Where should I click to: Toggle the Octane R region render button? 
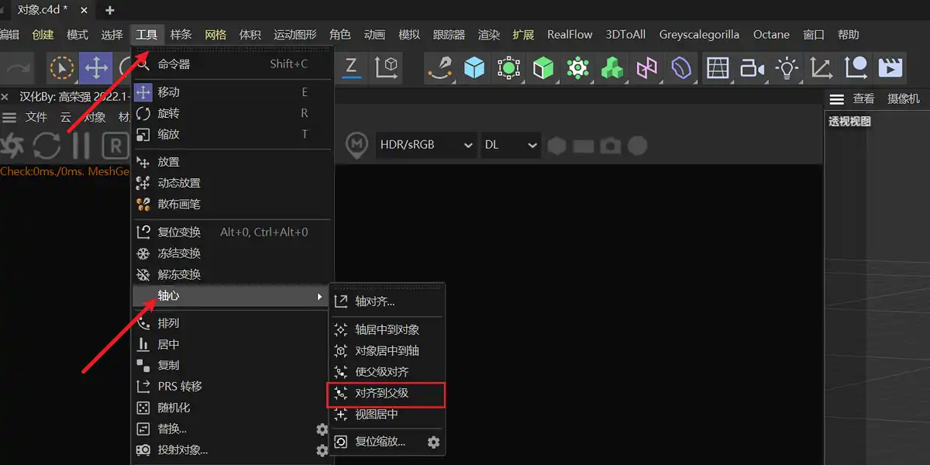(x=115, y=145)
